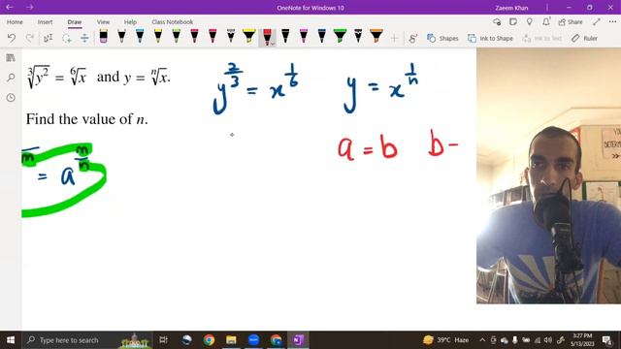Click the 'Find the value of n.' text

[86, 119]
